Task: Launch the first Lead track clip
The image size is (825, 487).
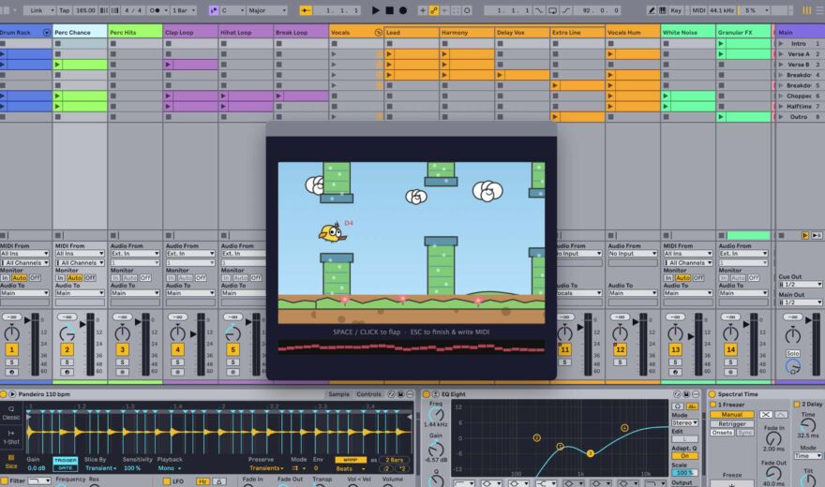Action: [389, 54]
